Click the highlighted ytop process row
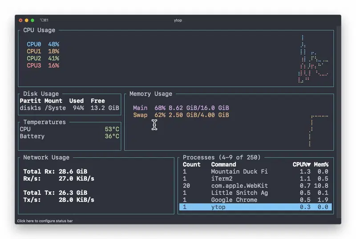This screenshot has width=356, height=239. click(x=255, y=207)
